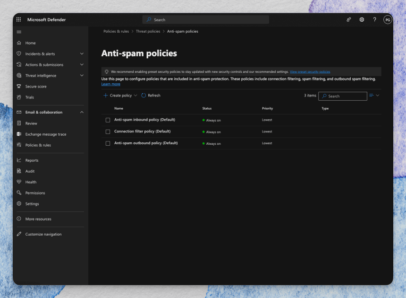Check the Anti-spam inbound policy checkbox

108,120
